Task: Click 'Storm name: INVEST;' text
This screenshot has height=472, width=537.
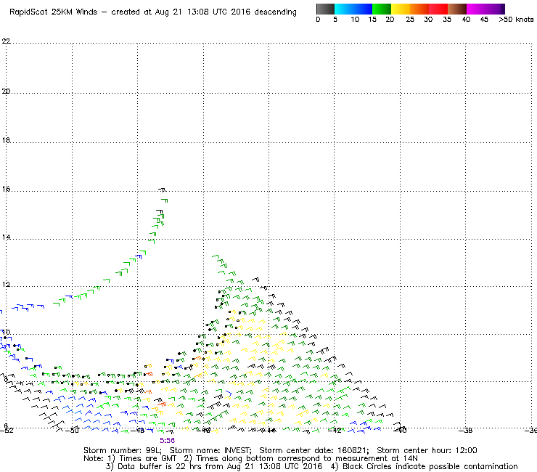Action: (x=210, y=450)
